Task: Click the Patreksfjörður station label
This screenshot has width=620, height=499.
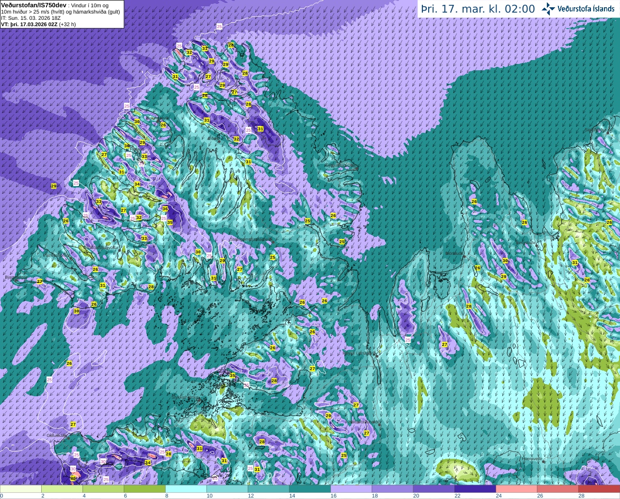Action: [57, 254]
